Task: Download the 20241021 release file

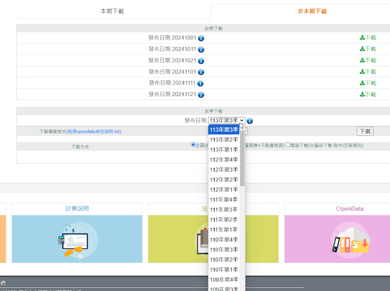Action: coord(368,60)
